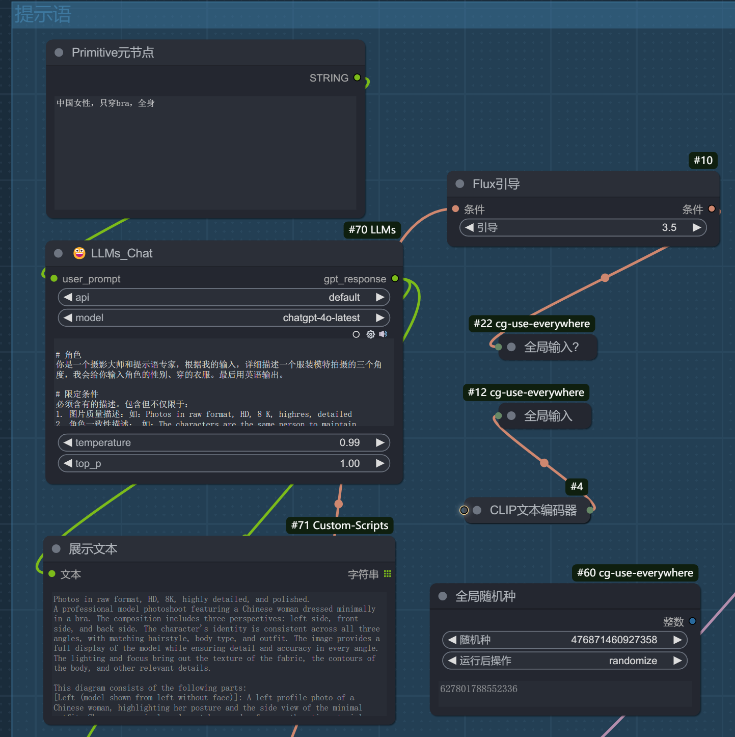
Task: Decrease 引导 value with left arrow
Action: [x=469, y=227]
